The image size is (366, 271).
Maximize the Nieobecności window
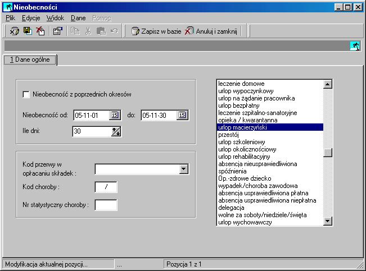(348, 7)
